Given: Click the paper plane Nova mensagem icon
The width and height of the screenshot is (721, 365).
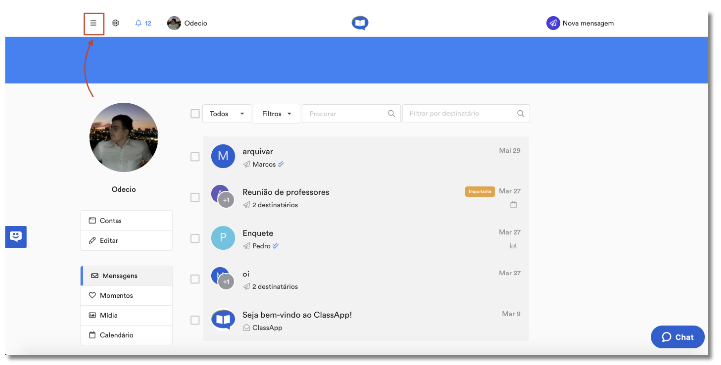Looking at the screenshot, I should (553, 23).
